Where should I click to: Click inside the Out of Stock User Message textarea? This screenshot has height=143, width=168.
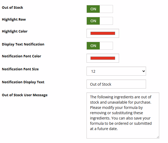[x=122, y=115]
